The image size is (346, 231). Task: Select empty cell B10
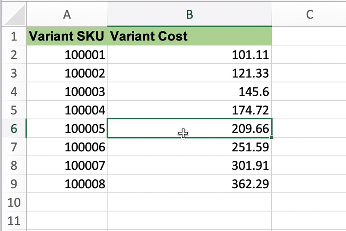click(190, 202)
